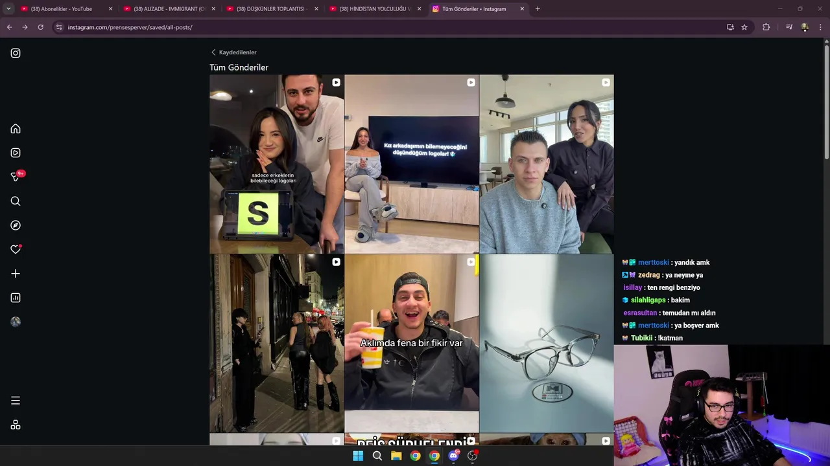
Task: Create a new post with plus icon
Action: (16, 274)
